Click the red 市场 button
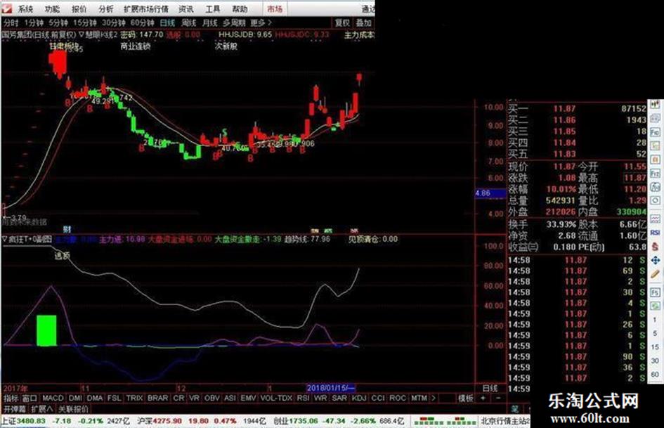664x428 pixels. pos(275,8)
